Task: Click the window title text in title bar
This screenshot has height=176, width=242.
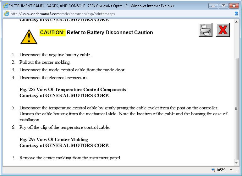Action: pyautogui.click(x=92, y=6)
